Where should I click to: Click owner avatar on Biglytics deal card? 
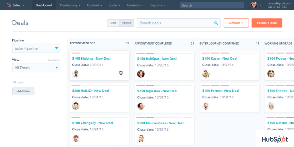pyautogui.click(x=76, y=74)
